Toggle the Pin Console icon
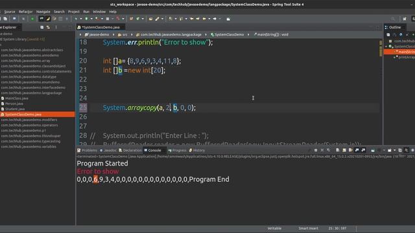The width and height of the screenshot is (415, 233). (x=373, y=150)
